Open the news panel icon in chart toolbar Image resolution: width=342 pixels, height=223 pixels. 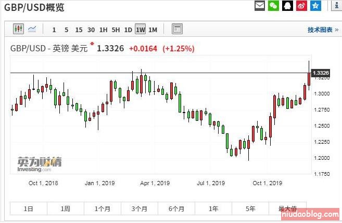(x=177, y=29)
